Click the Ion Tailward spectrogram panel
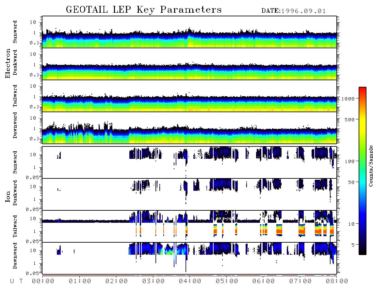 (189, 226)
